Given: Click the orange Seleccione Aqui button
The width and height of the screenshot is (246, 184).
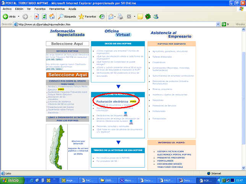Looking at the screenshot, I should (68, 75).
